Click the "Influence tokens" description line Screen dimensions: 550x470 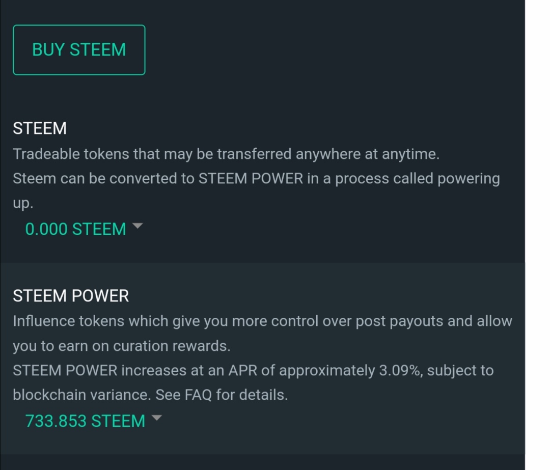(x=262, y=321)
